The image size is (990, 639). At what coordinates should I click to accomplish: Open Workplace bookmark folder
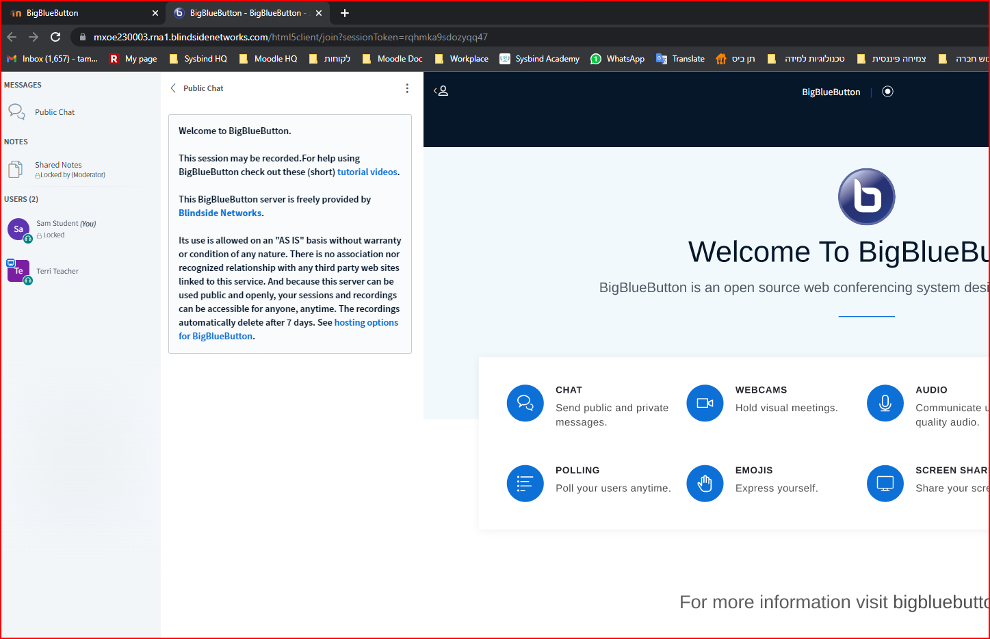[x=462, y=59]
